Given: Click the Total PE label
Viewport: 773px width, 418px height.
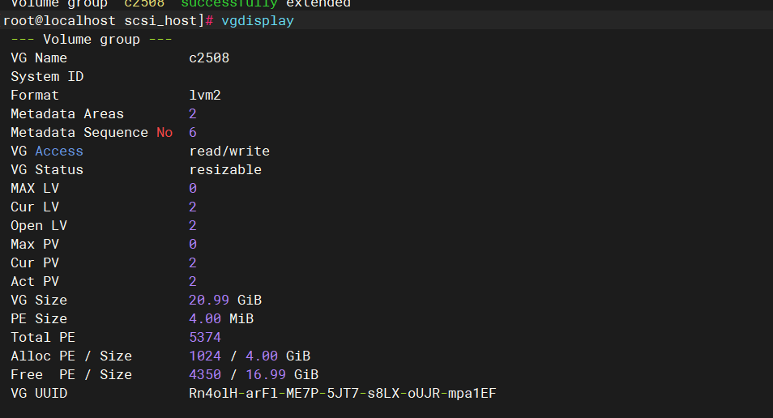Looking at the screenshot, I should pyautogui.click(x=43, y=338).
